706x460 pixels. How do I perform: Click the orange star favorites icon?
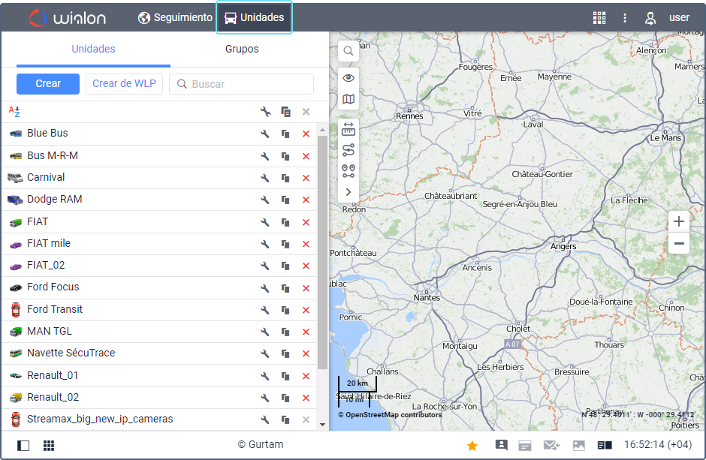(472, 446)
